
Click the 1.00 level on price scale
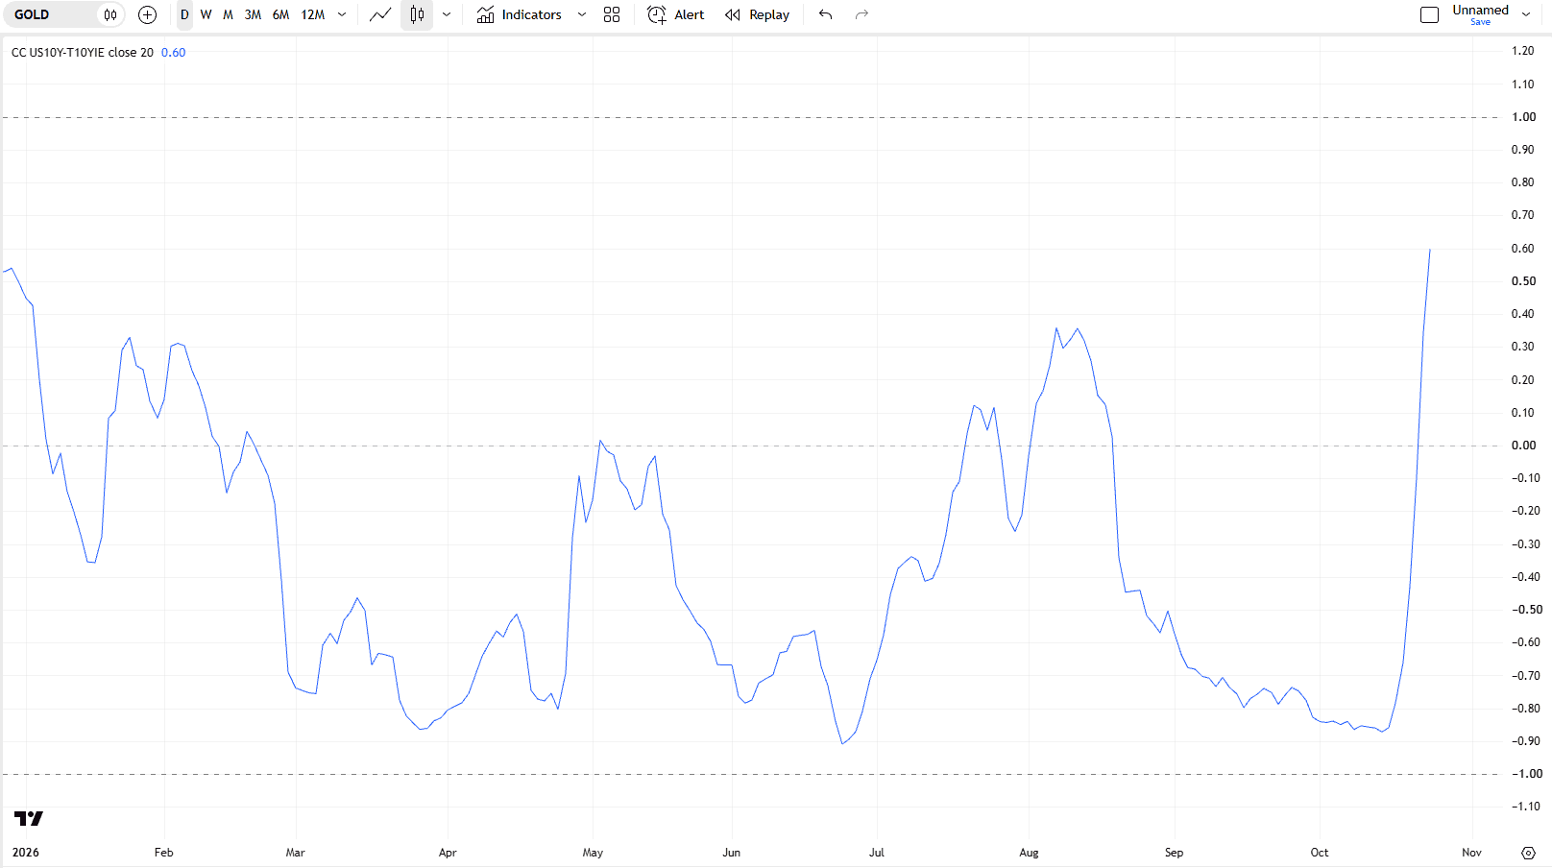[1523, 117]
